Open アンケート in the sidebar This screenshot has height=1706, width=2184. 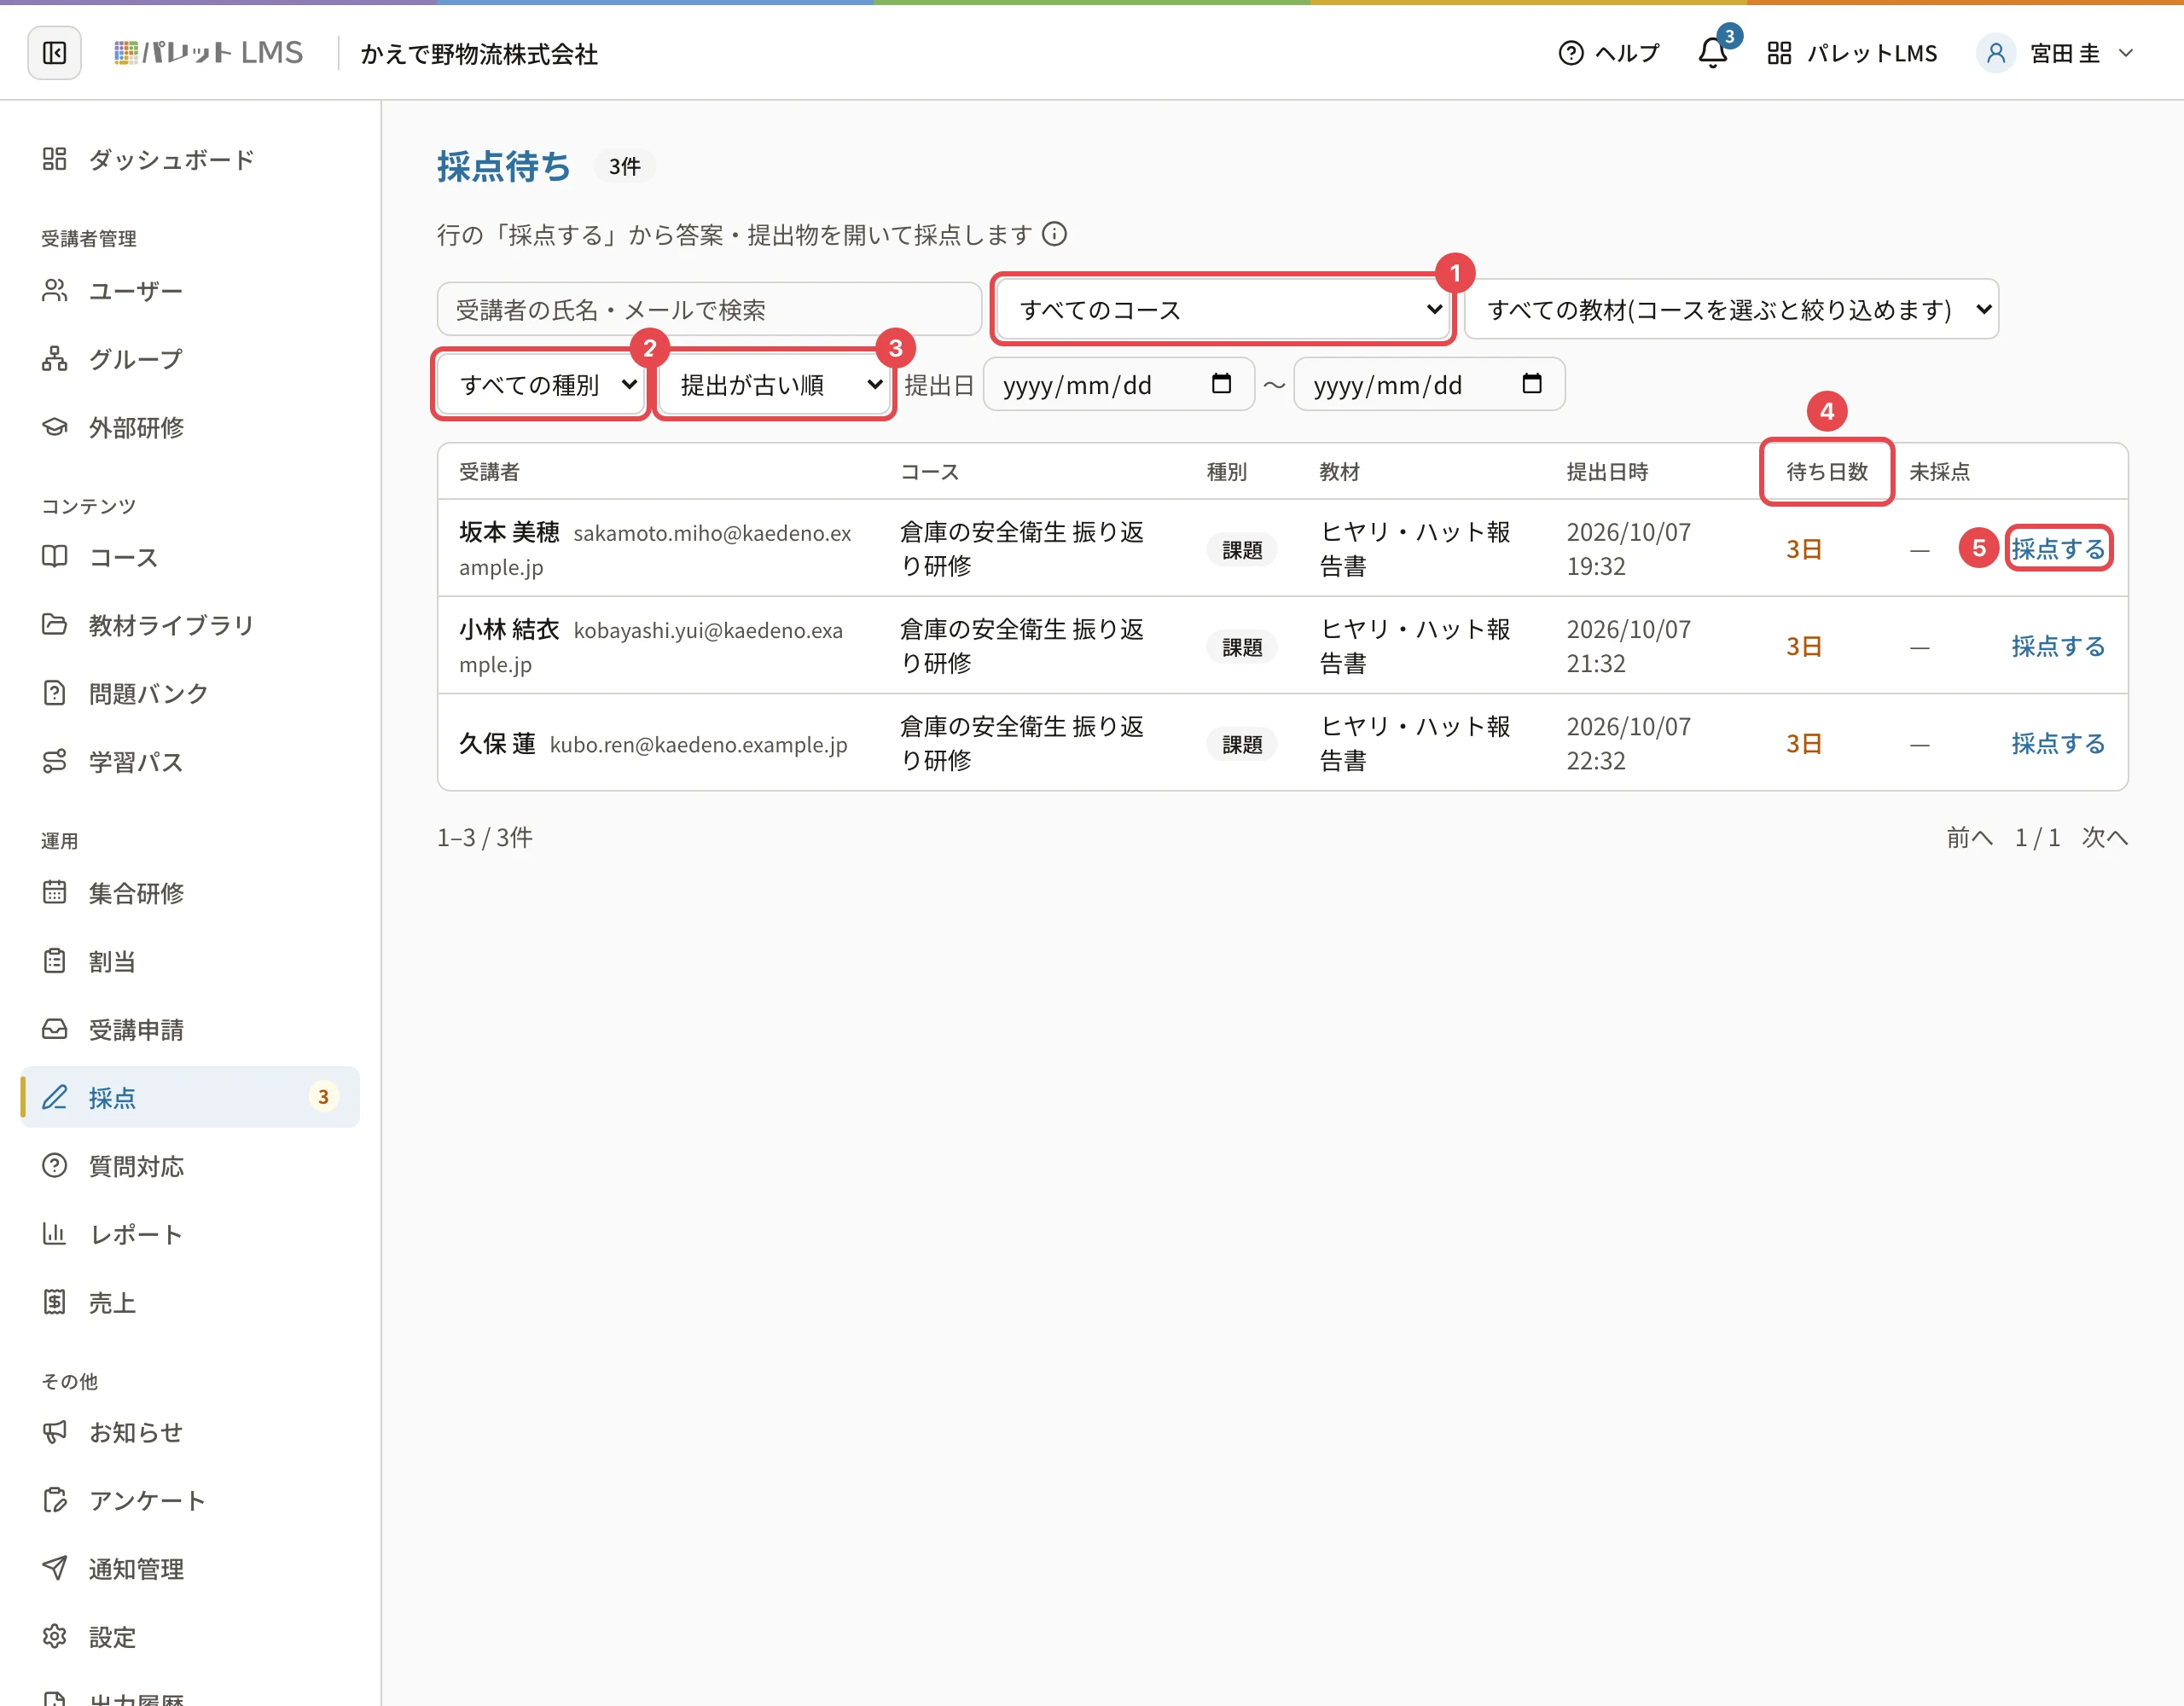pos(190,1500)
